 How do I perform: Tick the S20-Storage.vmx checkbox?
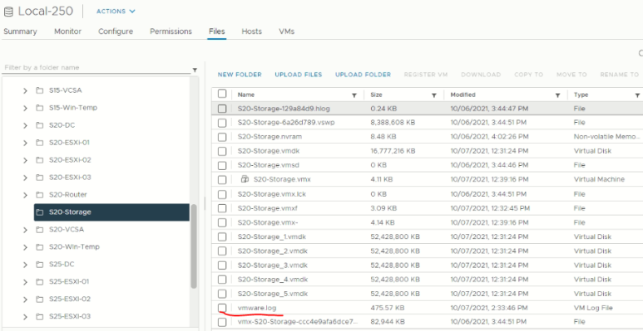(x=222, y=180)
